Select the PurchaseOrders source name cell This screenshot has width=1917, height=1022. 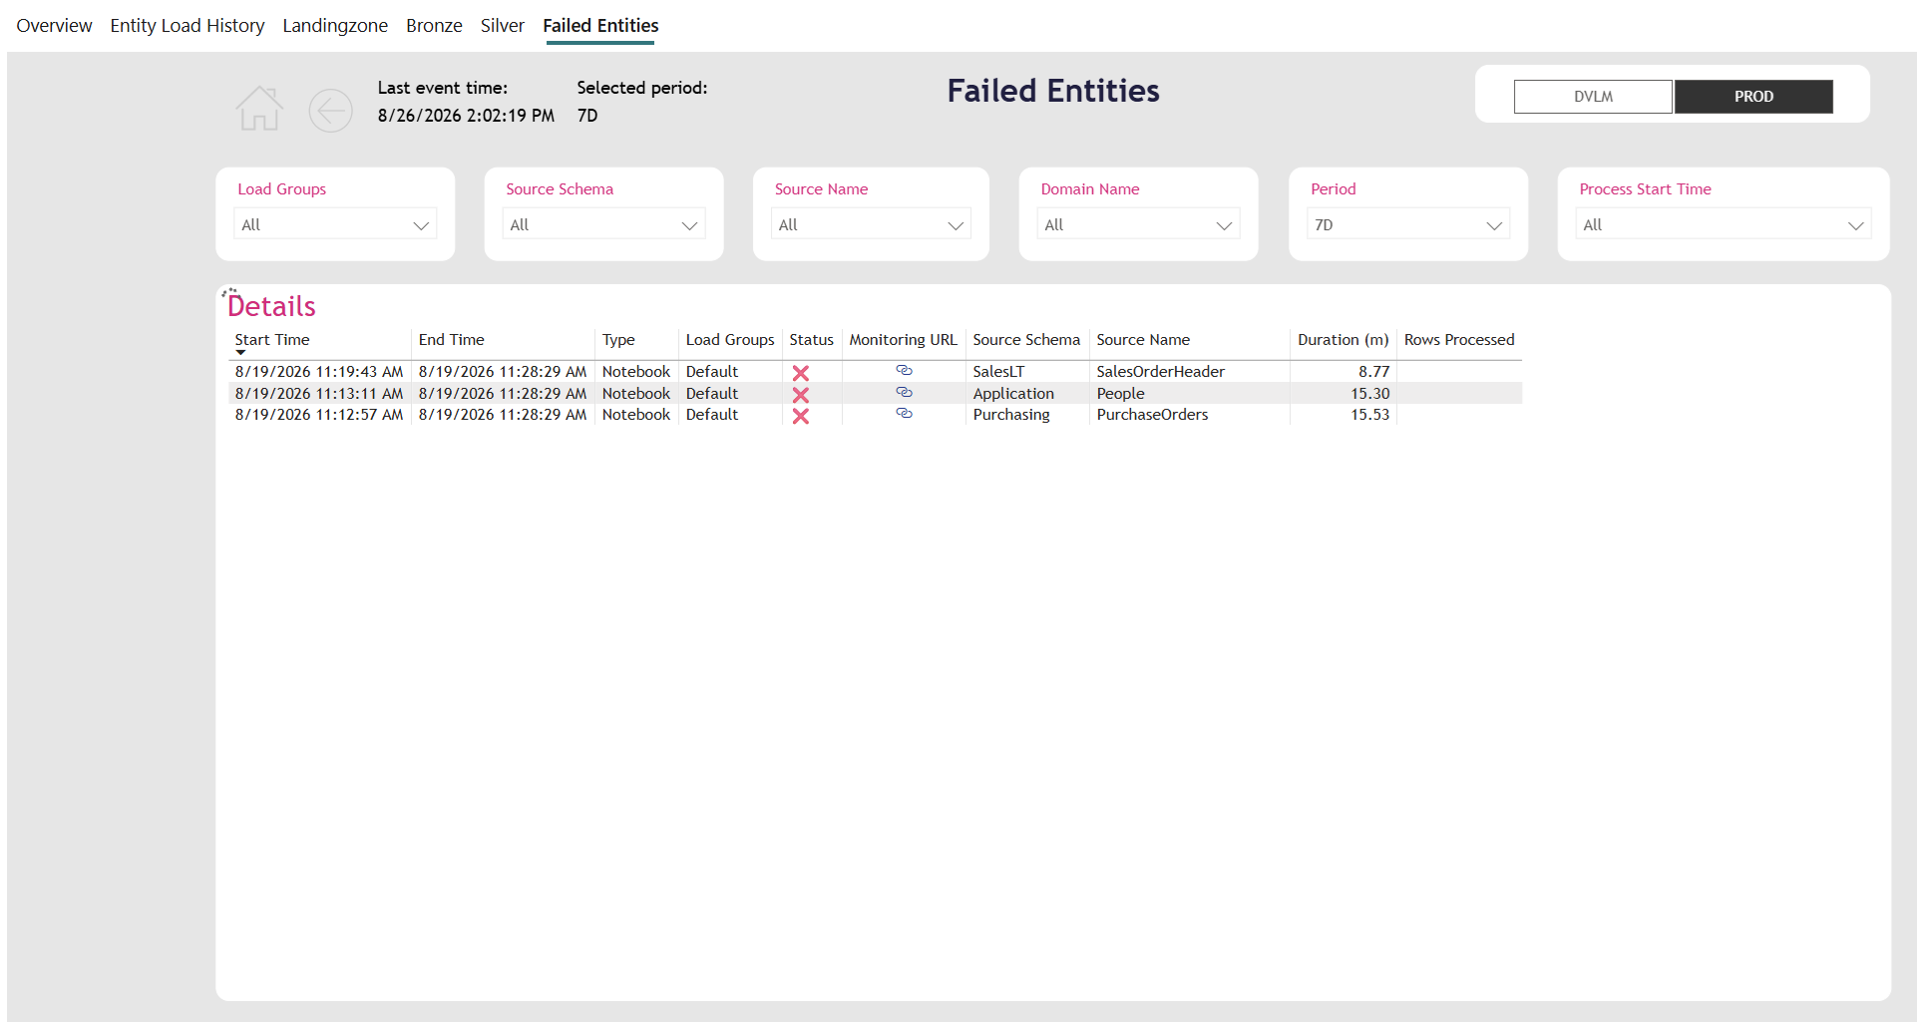[x=1152, y=415]
